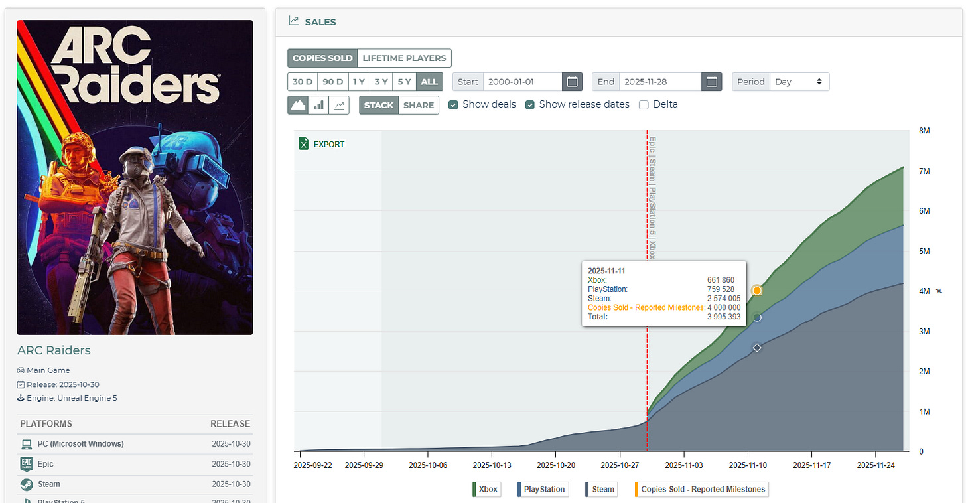
Task: Click the Sales section chart icon
Action: (x=293, y=21)
